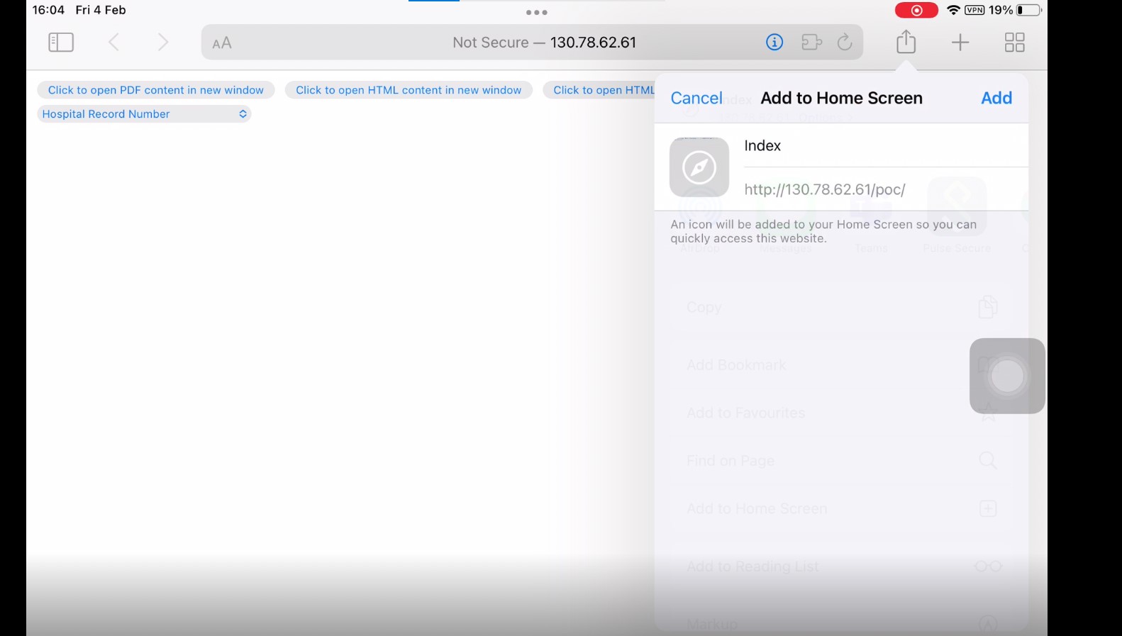
Task: Tap the three-dot multitasking control
Action: 537,12
